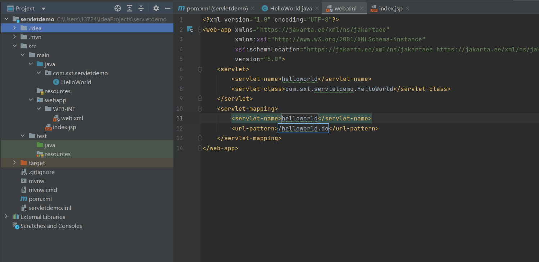Viewport: 539px width, 262px height.
Task: Expand the target folder
Action: click(x=14, y=163)
